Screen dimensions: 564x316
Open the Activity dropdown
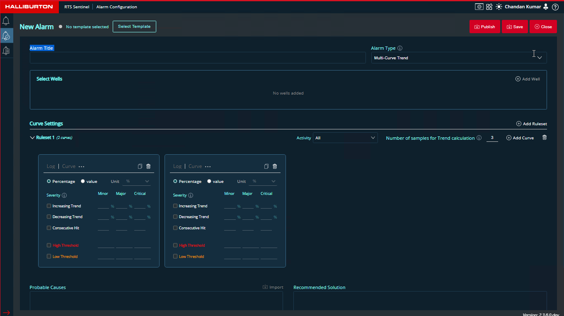(x=345, y=138)
